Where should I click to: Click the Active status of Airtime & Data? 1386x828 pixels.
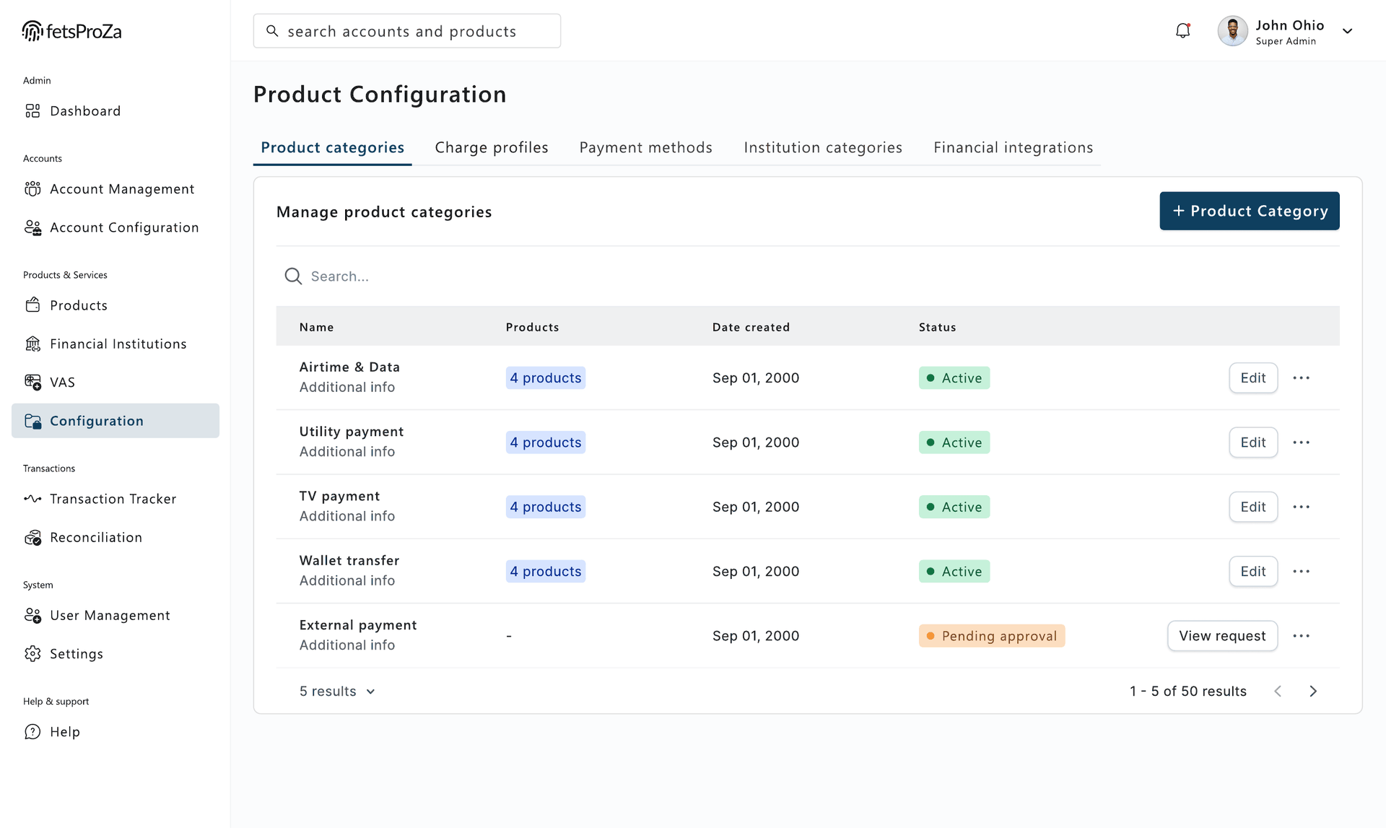click(954, 378)
